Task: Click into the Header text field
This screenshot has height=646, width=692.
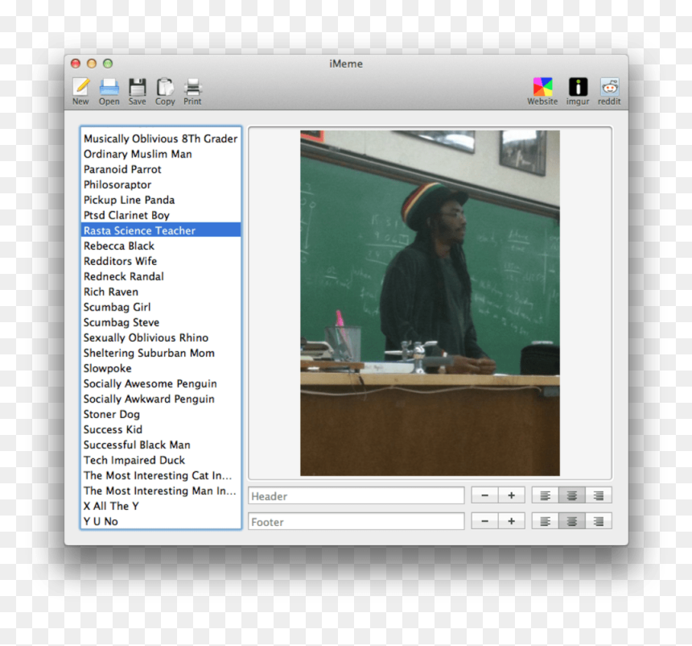Action: (x=356, y=495)
